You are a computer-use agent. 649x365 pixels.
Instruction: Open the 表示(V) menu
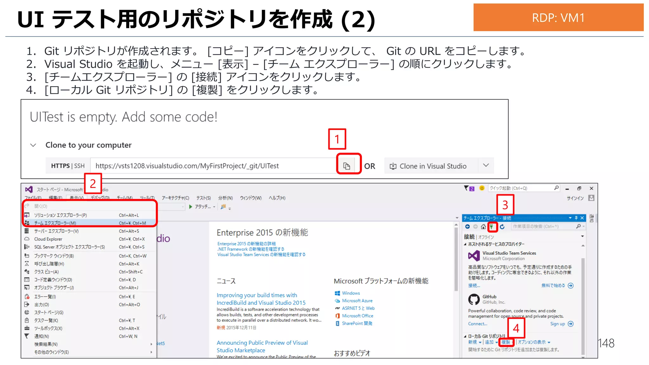coord(76,198)
